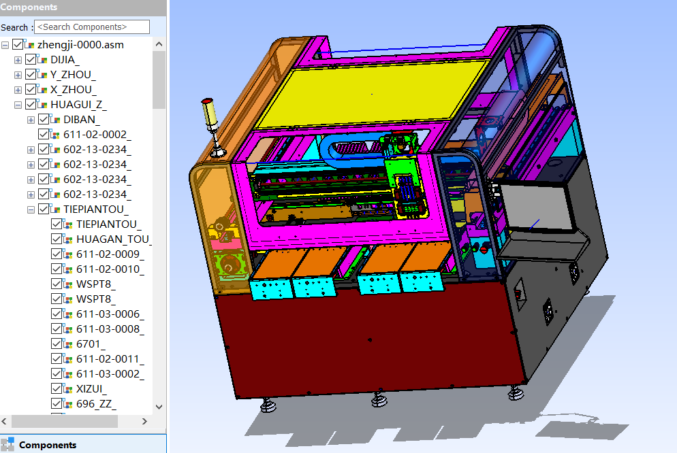Click the 611-02-0002_ part icon
Viewport: 677px width, 453px height.
(x=57, y=135)
